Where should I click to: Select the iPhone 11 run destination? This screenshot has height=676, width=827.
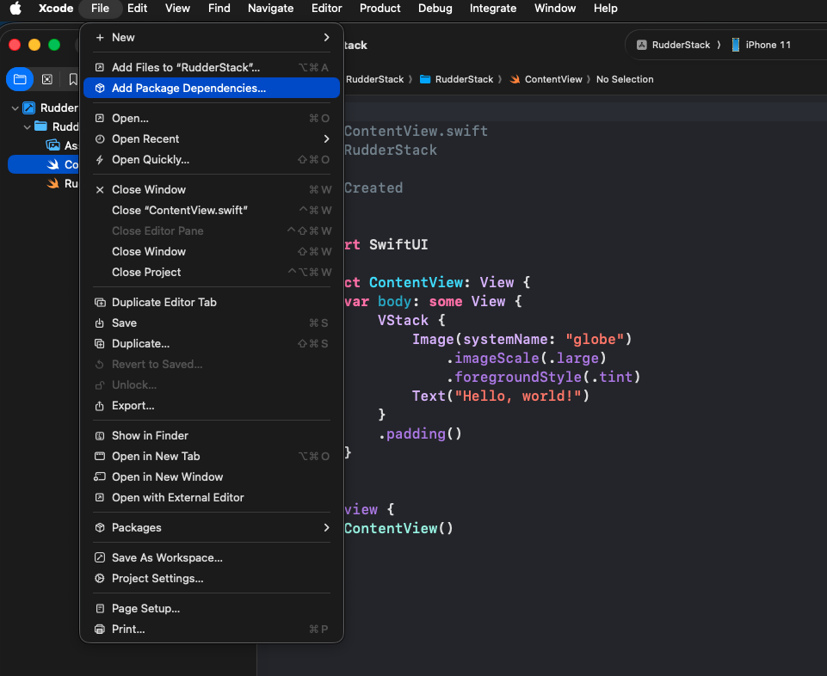click(761, 45)
